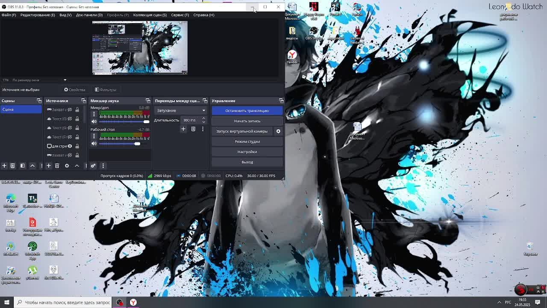Open Microsoft Edge desktop icon

(11, 202)
